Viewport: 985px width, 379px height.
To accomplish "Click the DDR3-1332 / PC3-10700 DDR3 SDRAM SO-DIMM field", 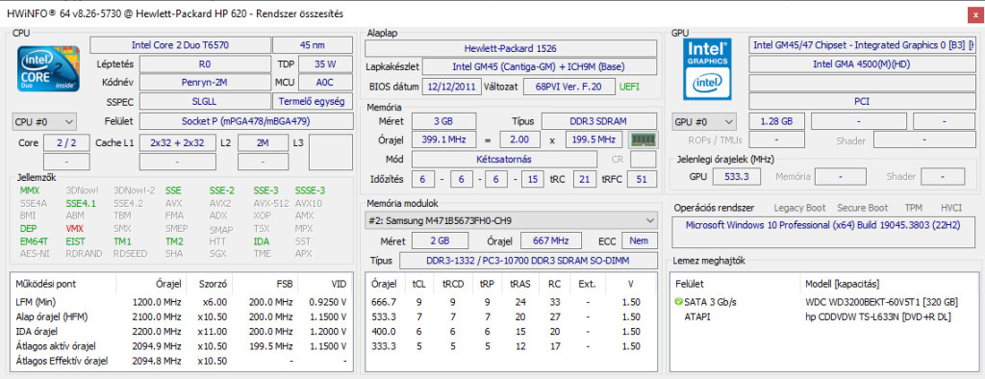I will 528,260.
